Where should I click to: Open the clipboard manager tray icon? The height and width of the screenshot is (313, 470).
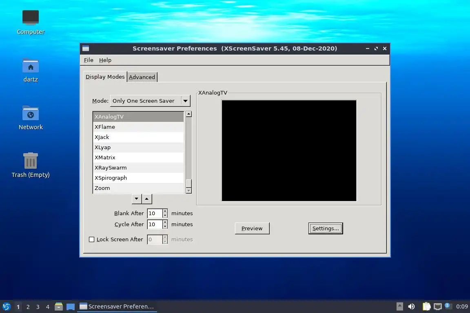(x=426, y=306)
